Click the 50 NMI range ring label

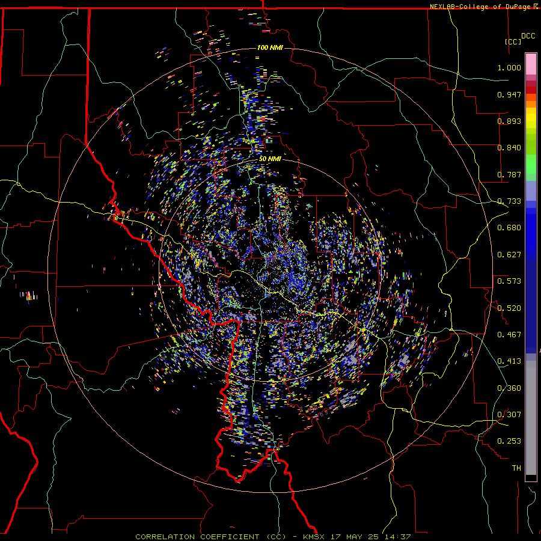[270, 159]
